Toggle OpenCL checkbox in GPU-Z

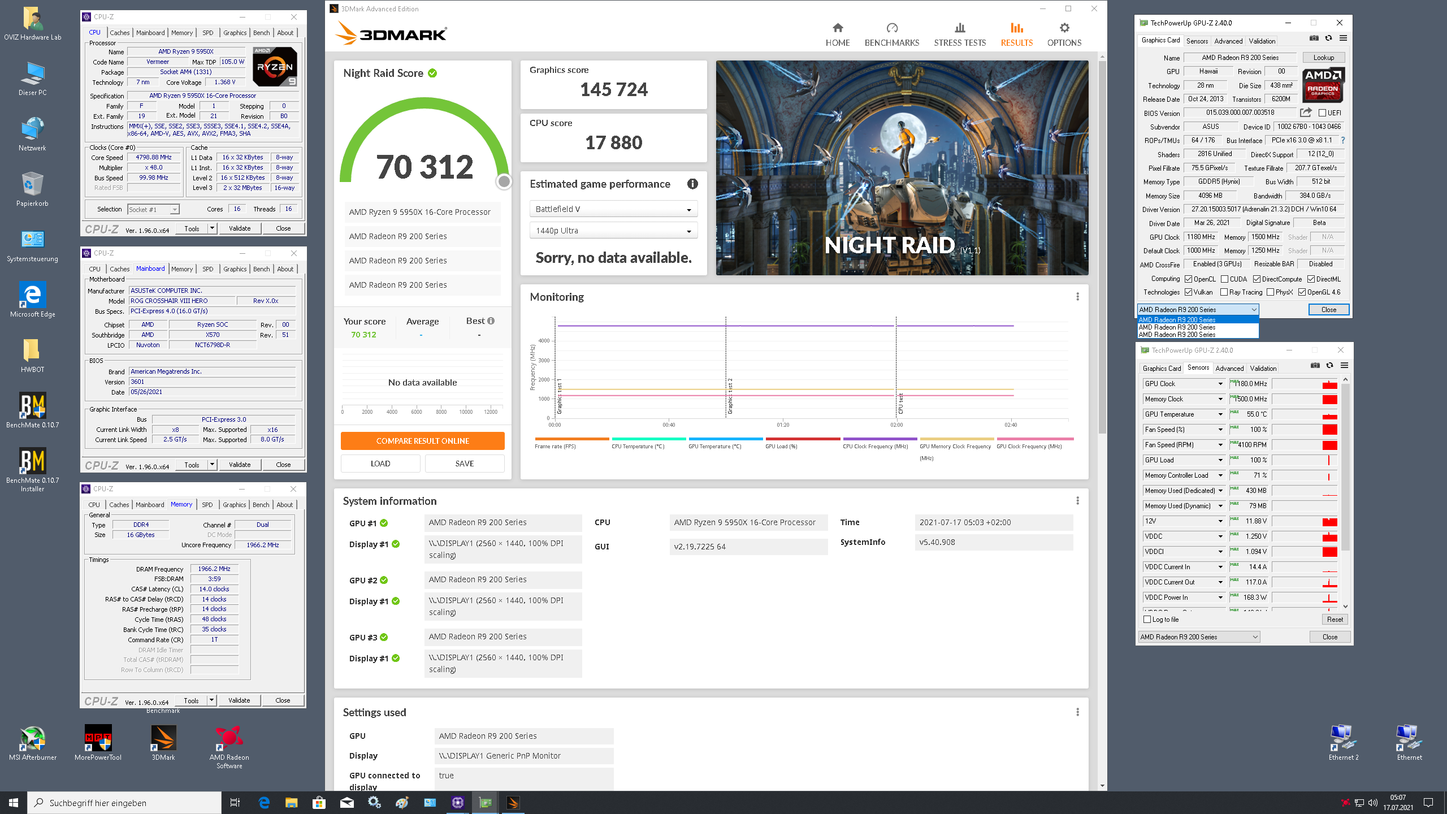[x=1188, y=279]
